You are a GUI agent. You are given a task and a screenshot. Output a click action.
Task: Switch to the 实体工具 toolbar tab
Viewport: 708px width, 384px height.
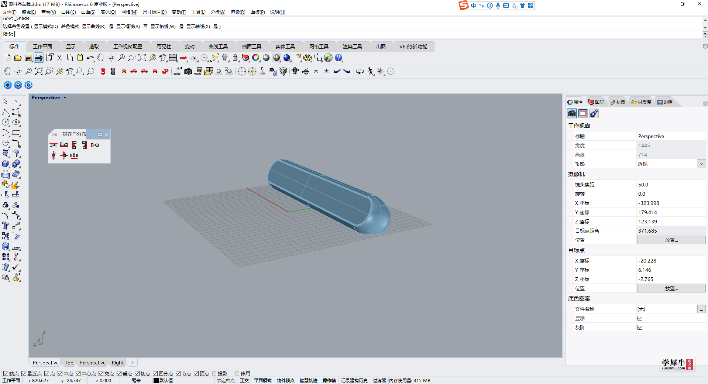[285, 47]
